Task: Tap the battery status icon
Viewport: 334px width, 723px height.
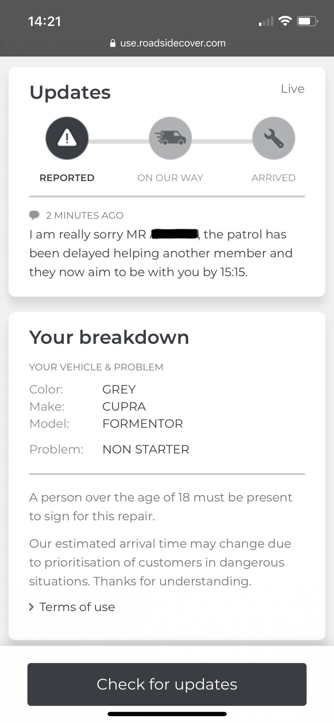Action: 307,21
